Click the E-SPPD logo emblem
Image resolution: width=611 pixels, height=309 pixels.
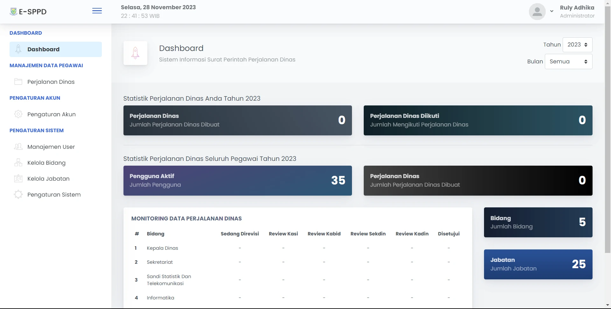coord(13,12)
